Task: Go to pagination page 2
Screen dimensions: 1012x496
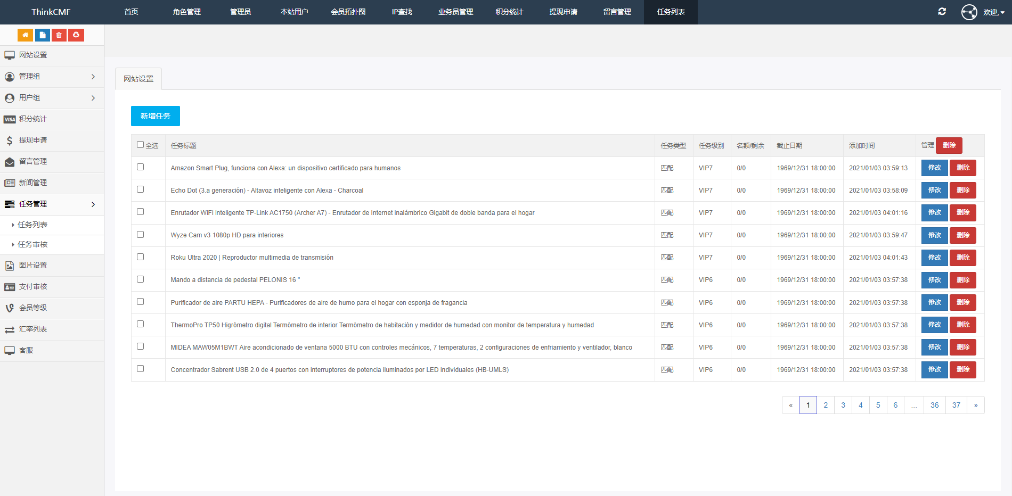Action: 826,405
